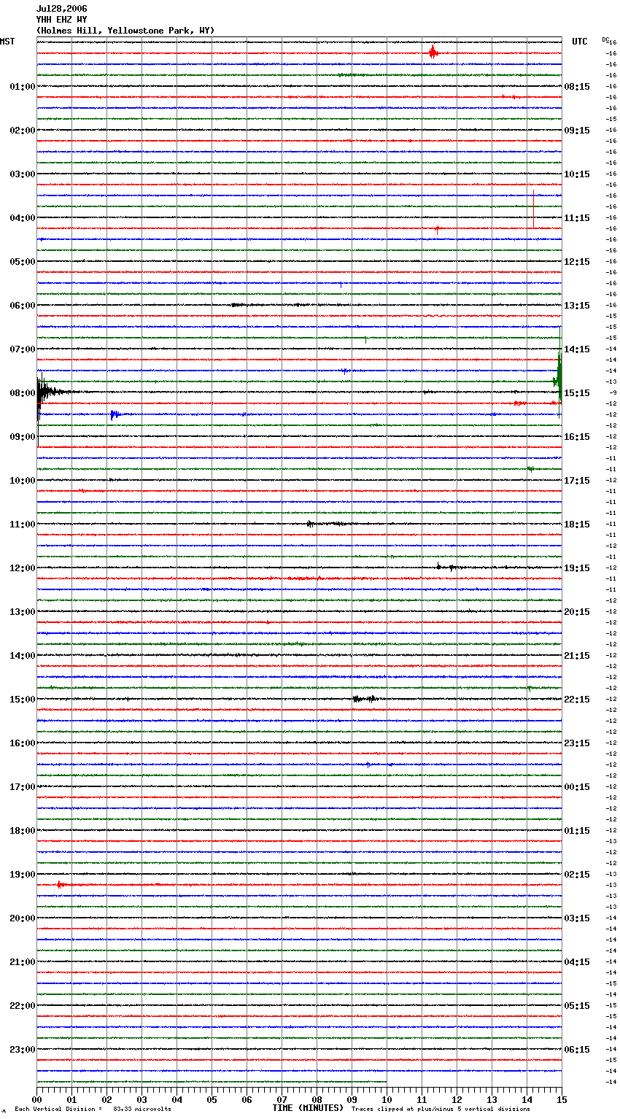The height and width of the screenshot is (1119, 620).
Task: Click the 02:15 UTC time label
Action: coord(577,875)
